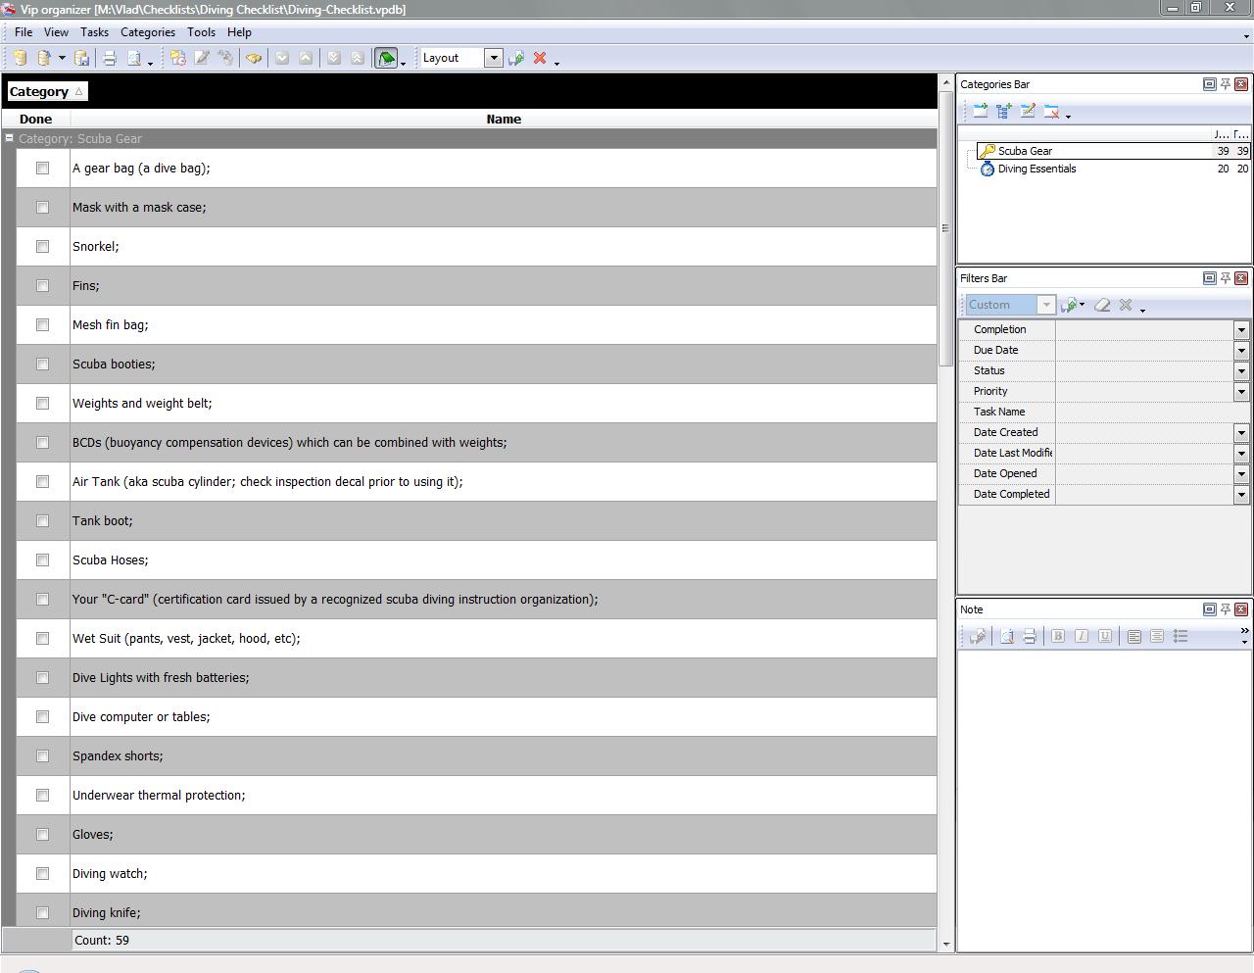Click the Name column header
The height and width of the screenshot is (973, 1254).
click(x=504, y=120)
